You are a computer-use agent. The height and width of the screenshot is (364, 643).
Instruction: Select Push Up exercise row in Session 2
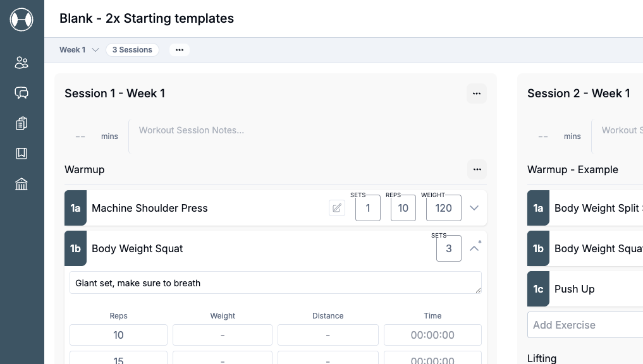pyautogui.click(x=585, y=289)
